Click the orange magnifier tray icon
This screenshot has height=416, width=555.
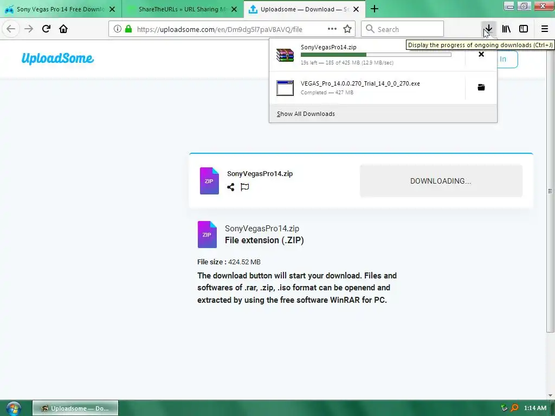(x=514, y=408)
